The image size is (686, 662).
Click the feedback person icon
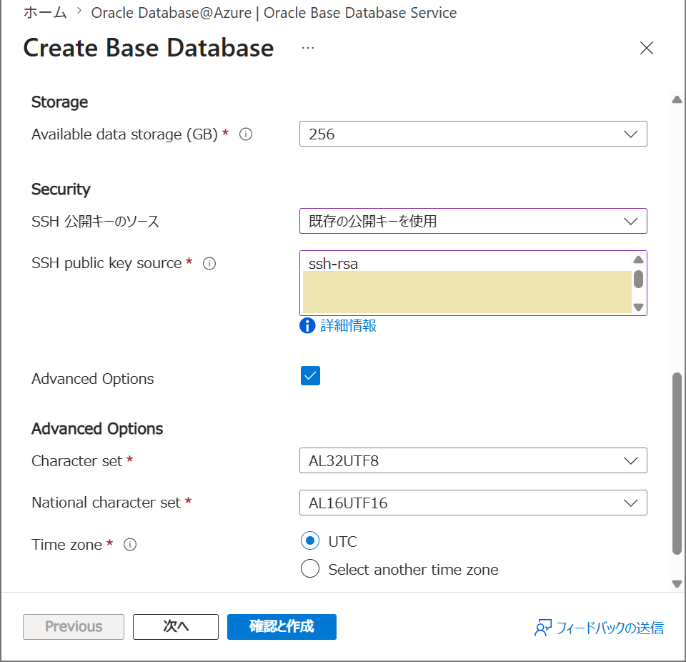[543, 628]
